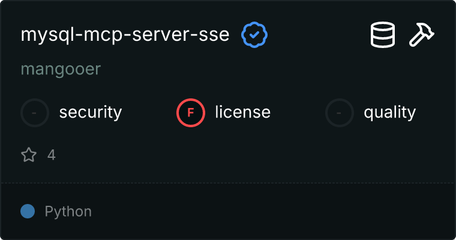The height and width of the screenshot is (240, 456).
Task: Open the mangooer author profile
Action: (x=61, y=70)
